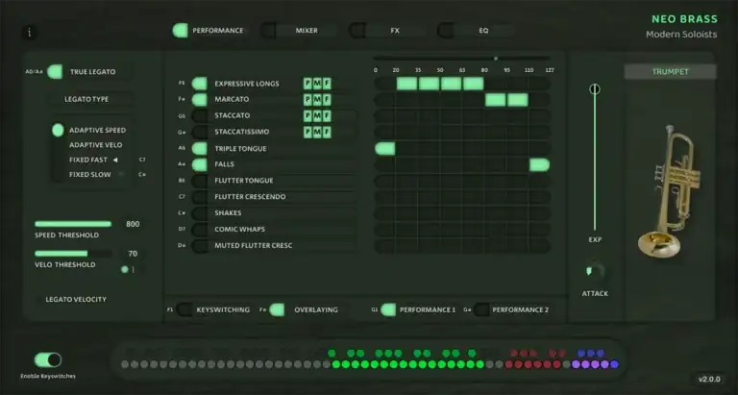Toggle the M layer on Staccatissimo
The height and width of the screenshot is (395, 738).
tap(317, 132)
